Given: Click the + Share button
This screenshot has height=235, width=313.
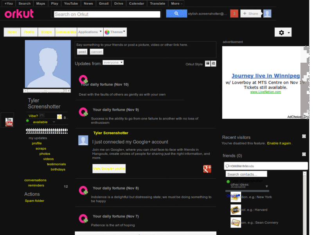Looking at the screenshot, I should (251, 14).
